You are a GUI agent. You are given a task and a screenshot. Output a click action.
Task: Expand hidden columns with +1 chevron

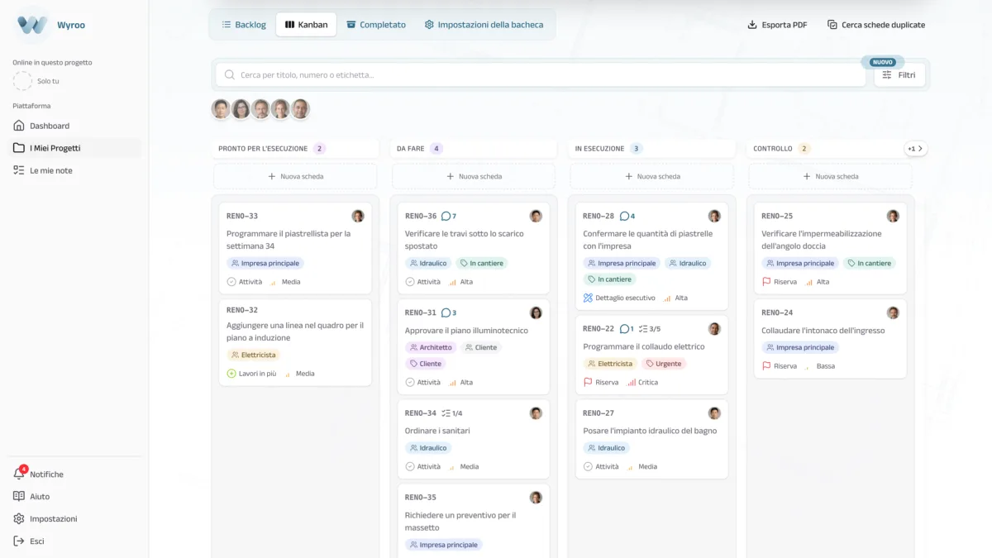(916, 149)
